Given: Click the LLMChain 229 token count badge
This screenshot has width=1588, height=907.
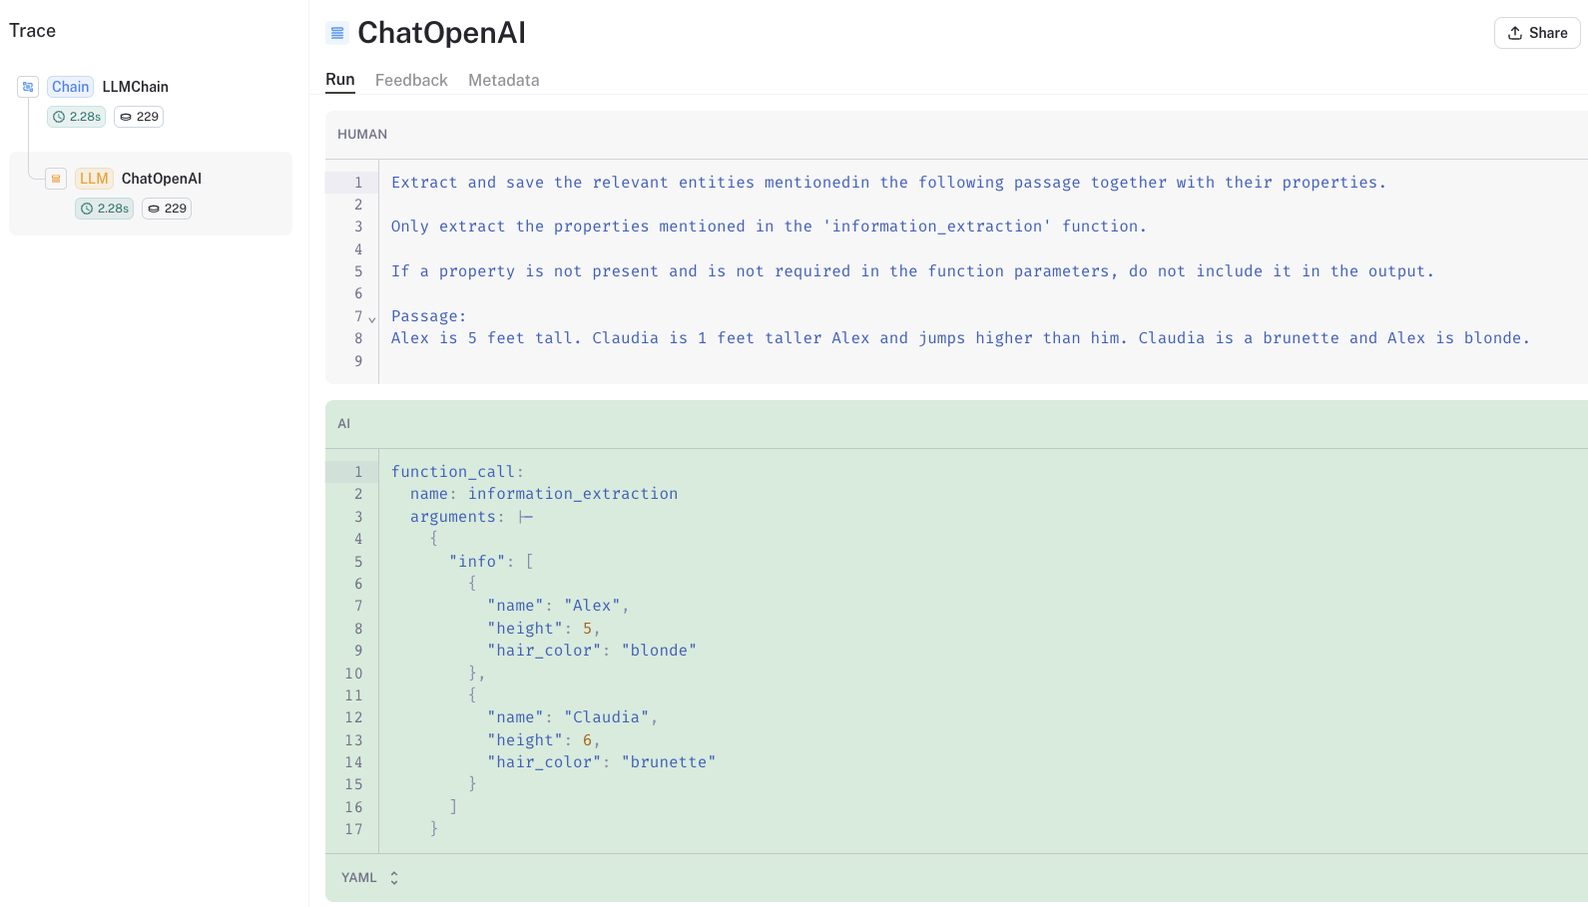Looking at the screenshot, I should tap(139, 117).
